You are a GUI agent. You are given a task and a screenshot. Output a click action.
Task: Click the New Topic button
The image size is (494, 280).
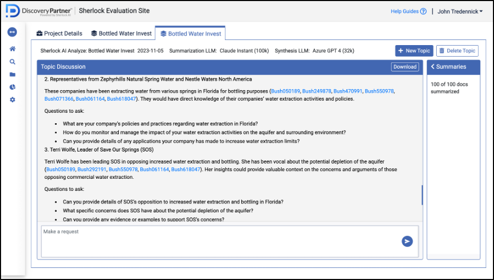[414, 50]
